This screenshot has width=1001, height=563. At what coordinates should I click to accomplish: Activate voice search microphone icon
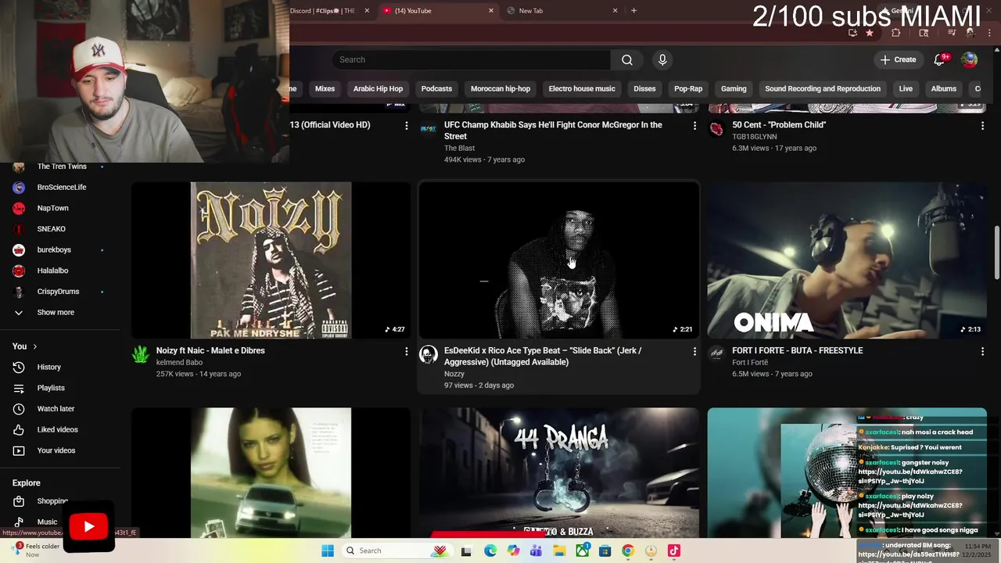click(662, 59)
